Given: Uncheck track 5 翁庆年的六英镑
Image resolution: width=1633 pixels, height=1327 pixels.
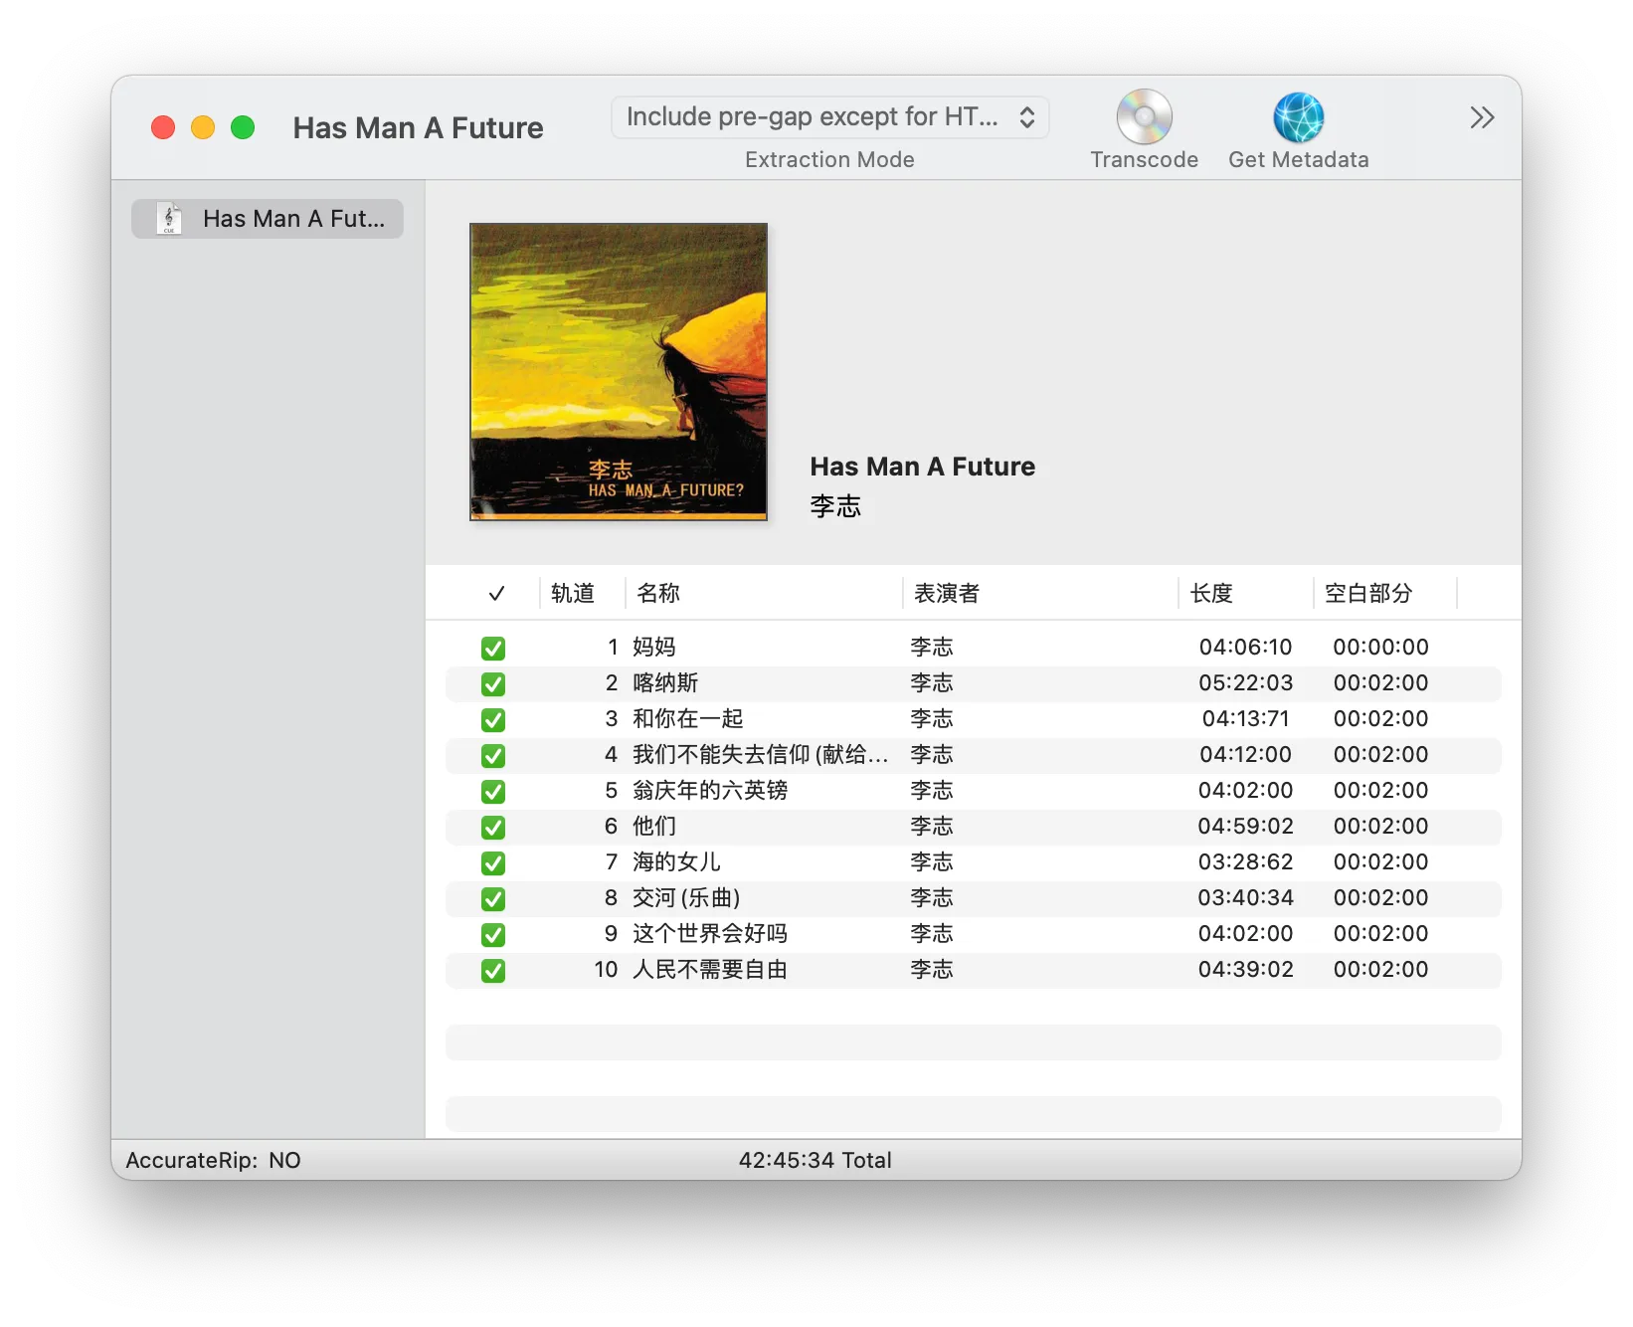Looking at the screenshot, I should (x=493, y=792).
